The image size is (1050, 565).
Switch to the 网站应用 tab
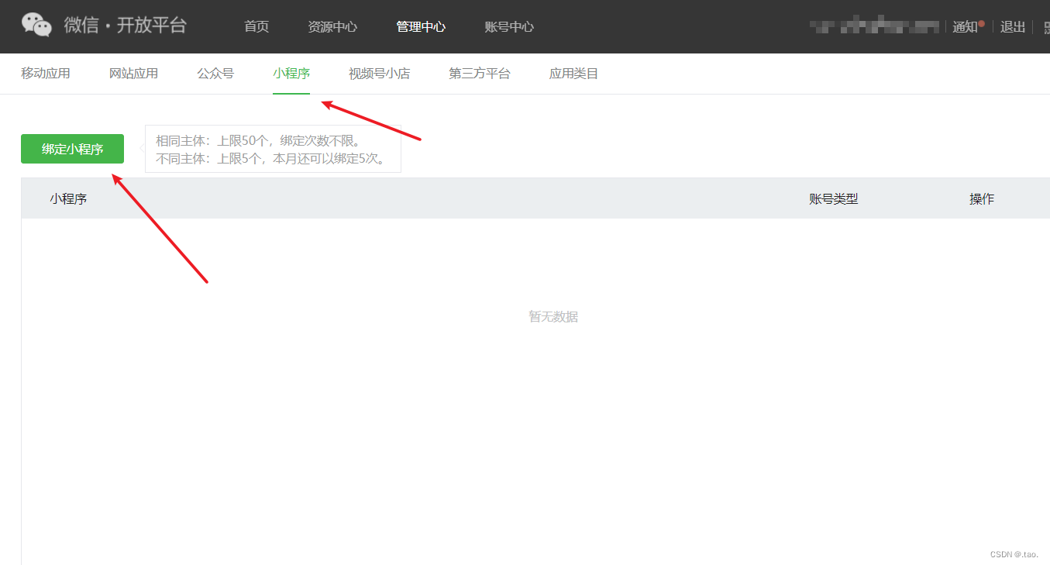134,74
